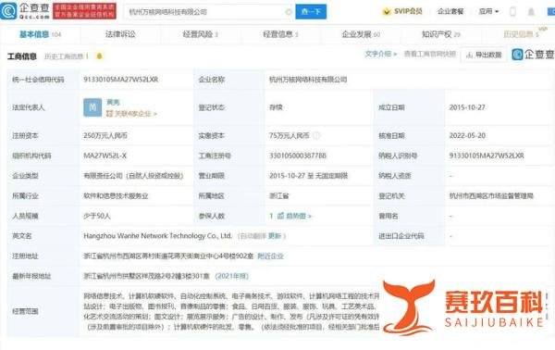
Task: Switch to the 经营信息 tab
Action: tap(280, 34)
